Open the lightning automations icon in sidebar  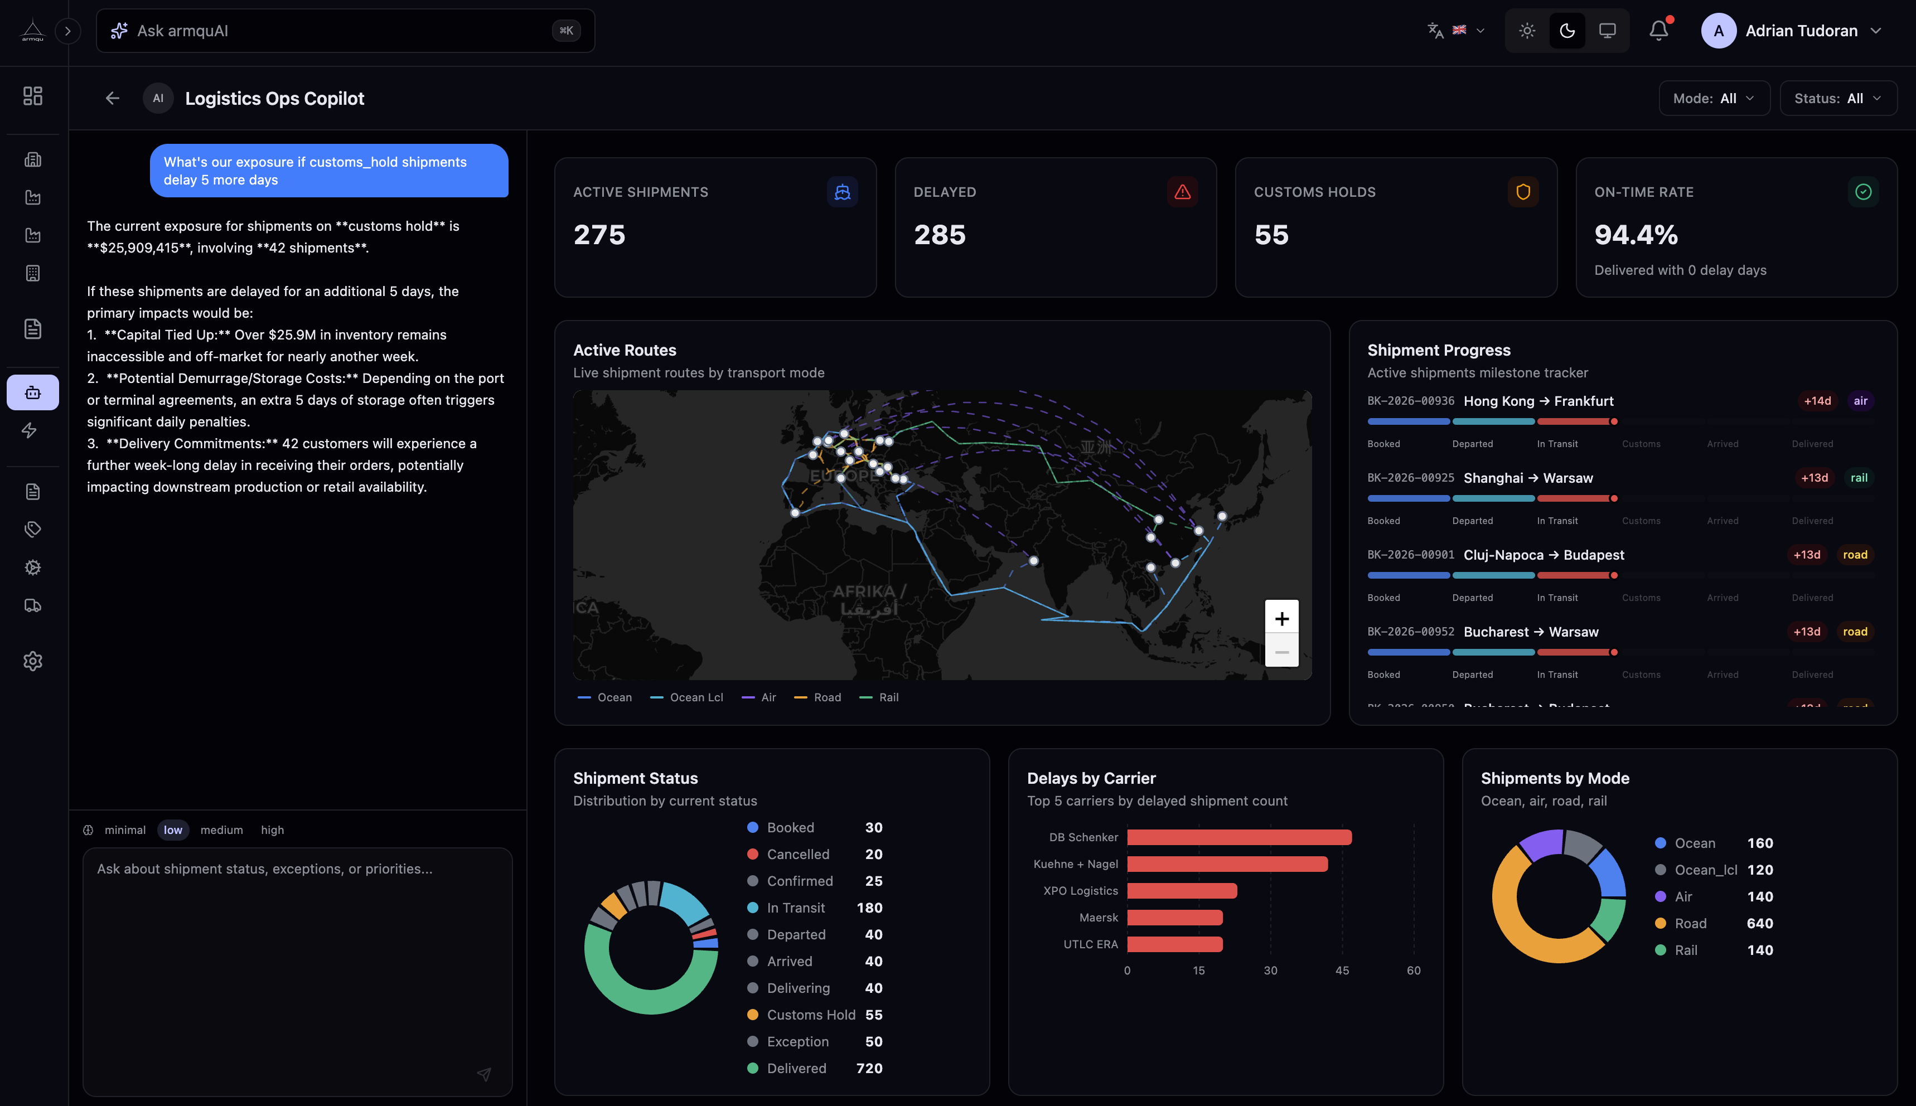[33, 430]
